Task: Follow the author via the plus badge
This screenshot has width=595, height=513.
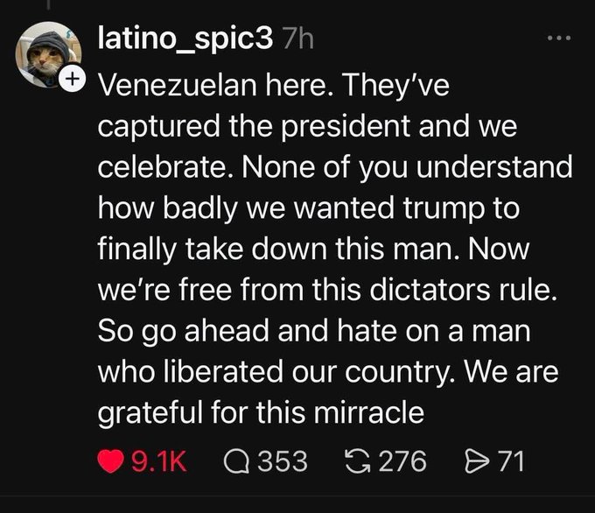Action: coord(74,81)
